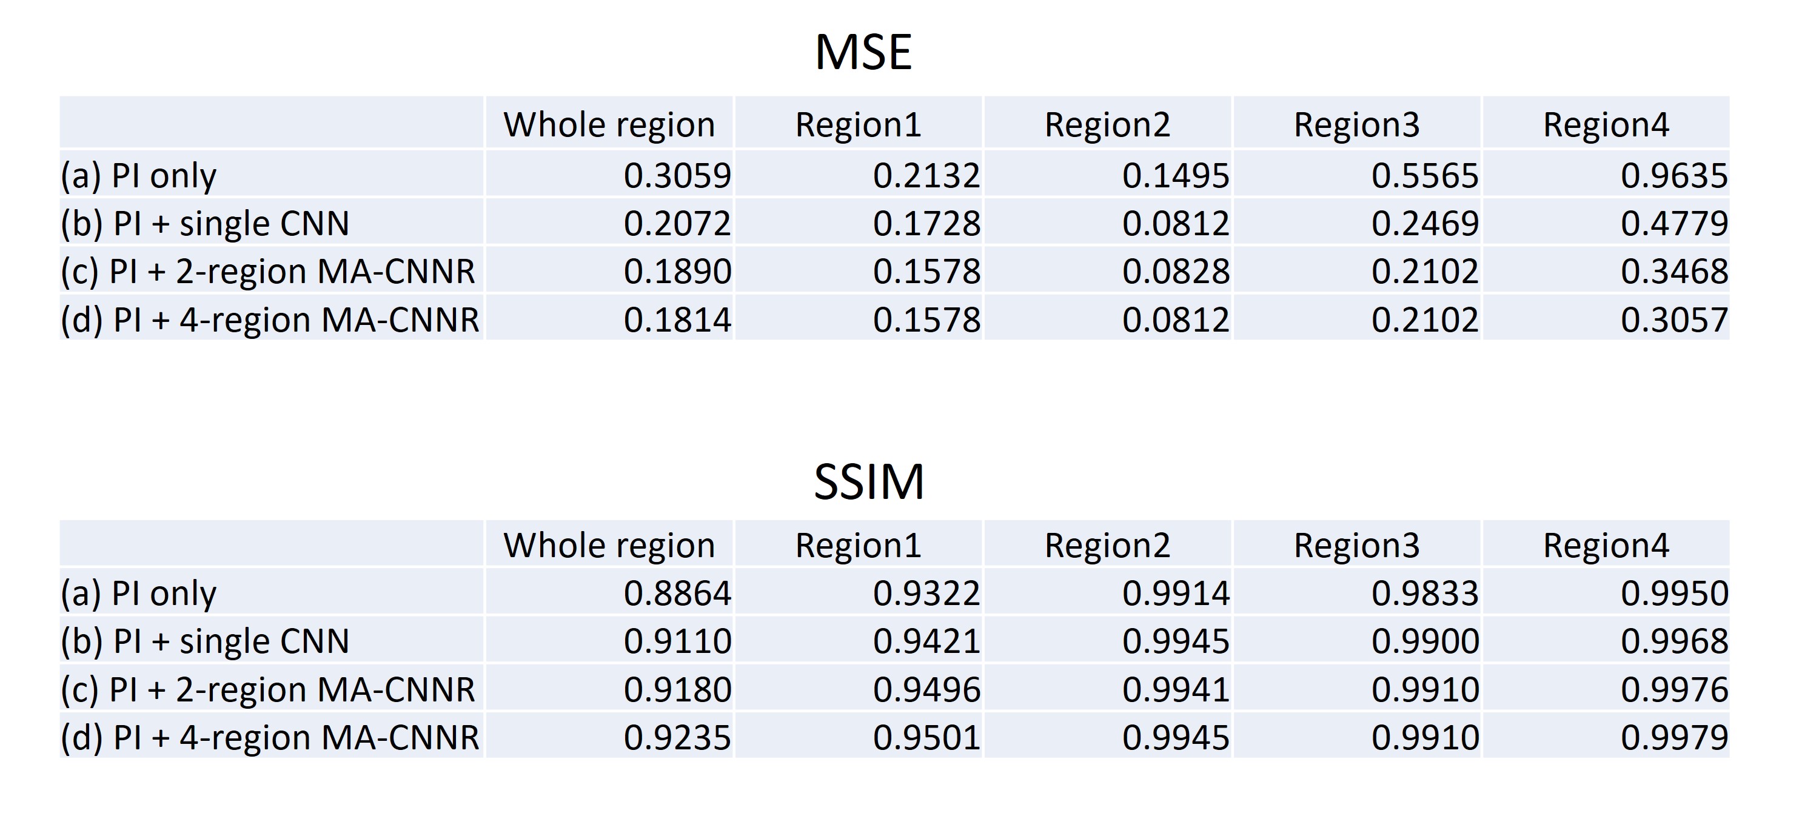This screenshot has height=833, width=1819.
Task: Select Whole region header in MSE table
Action: (x=609, y=125)
